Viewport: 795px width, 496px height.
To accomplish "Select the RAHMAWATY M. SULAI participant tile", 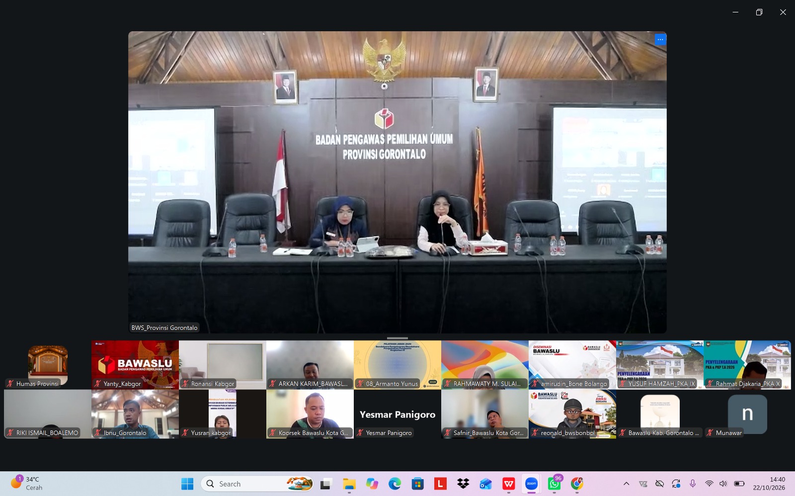I will tap(485, 365).
